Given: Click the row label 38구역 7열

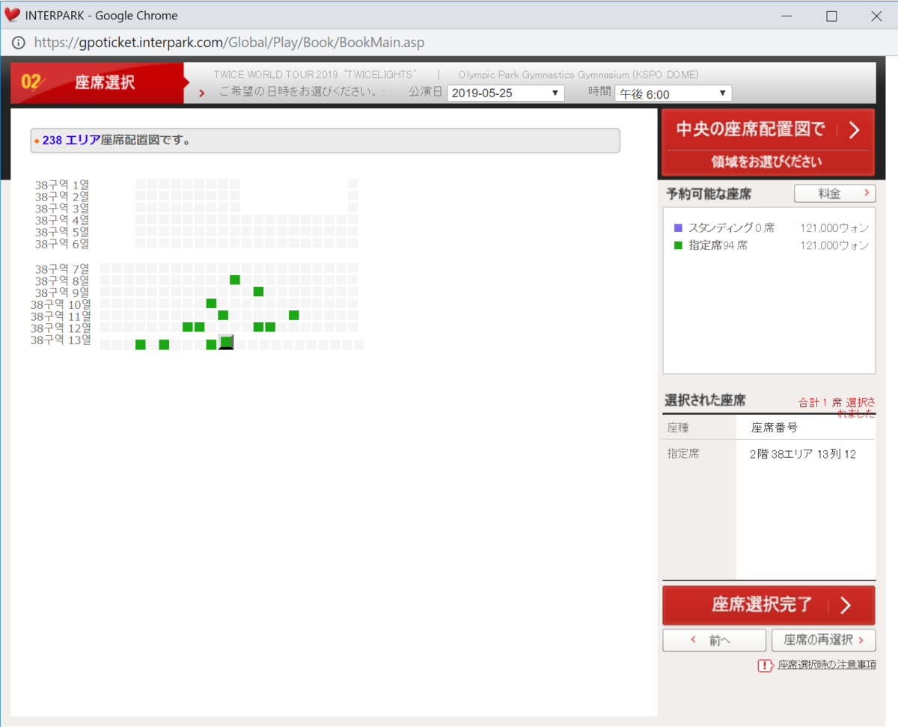Looking at the screenshot, I should click(62, 269).
